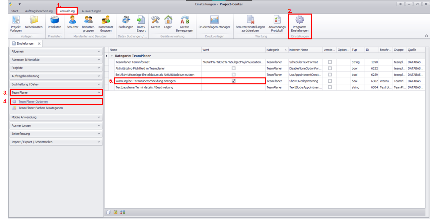Check Erstelldatum als Aktivitätsdatum nutzen value
The height and width of the screenshot is (219, 430).
click(x=234, y=75)
